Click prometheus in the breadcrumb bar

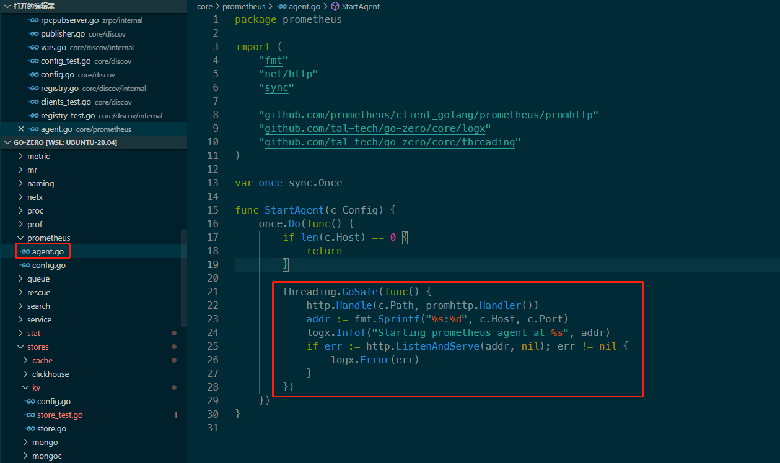coord(244,6)
